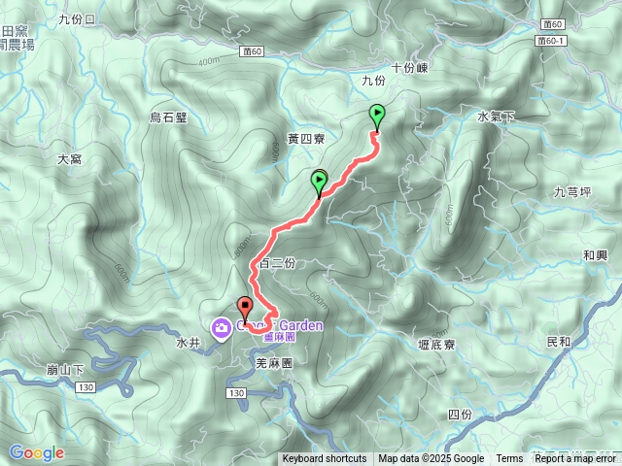Open the Terms link
622x466 pixels.
pyautogui.click(x=509, y=459)
